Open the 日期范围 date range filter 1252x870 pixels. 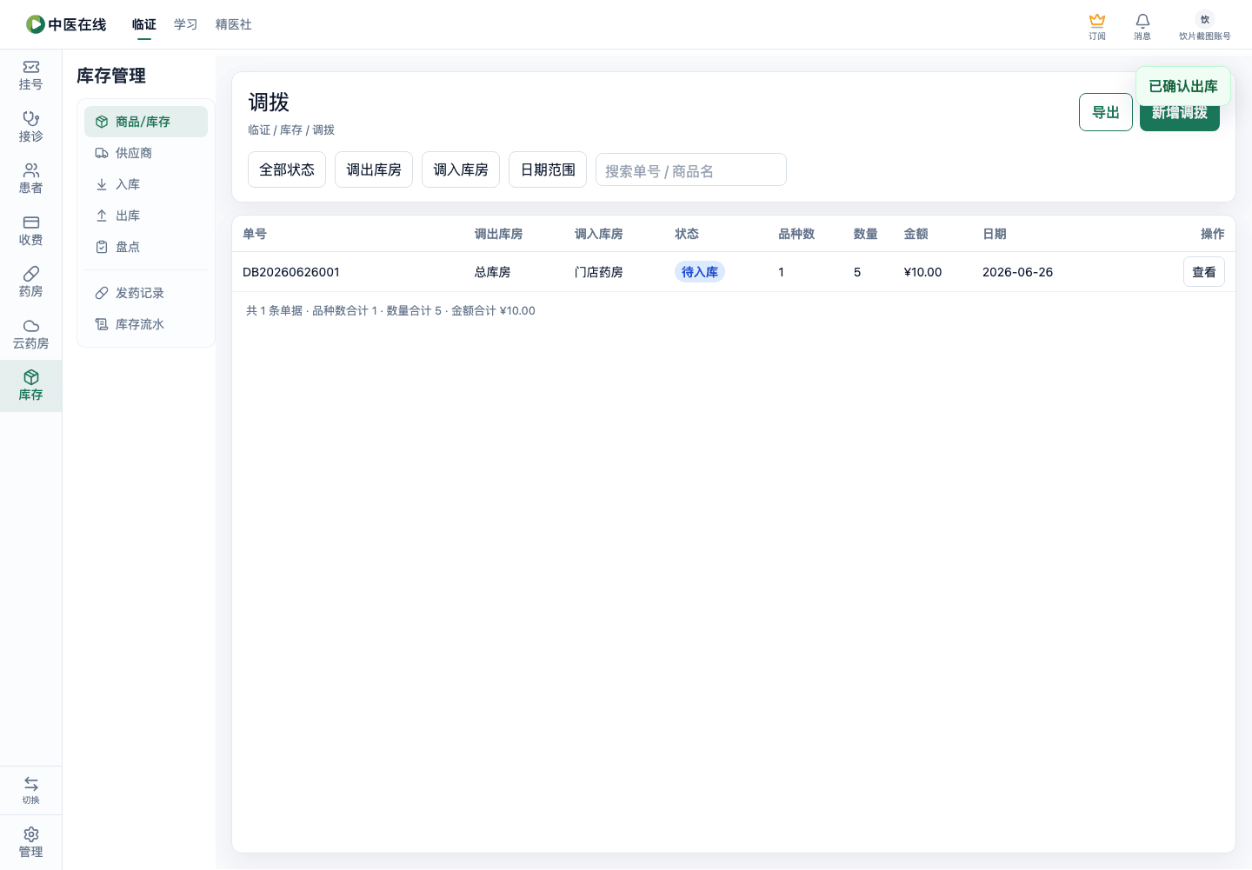pyautogui.click(x=548, y=169)
